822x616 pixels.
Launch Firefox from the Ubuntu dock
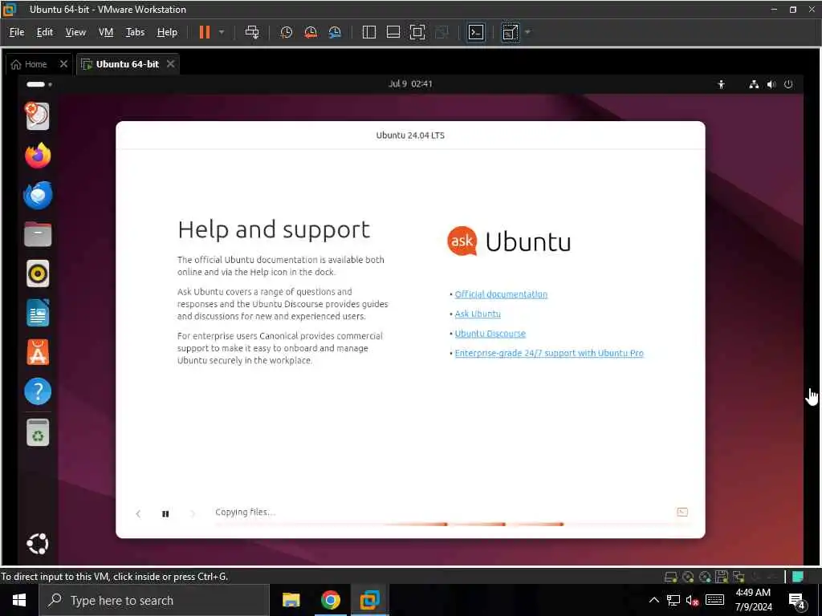tap(38, 156)
